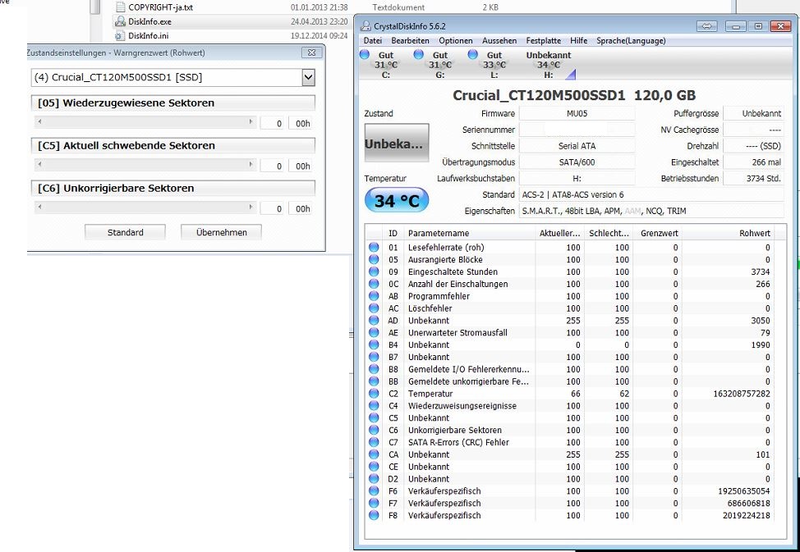Click the ID column header
The image size is (800, 552).
point(393,233)
